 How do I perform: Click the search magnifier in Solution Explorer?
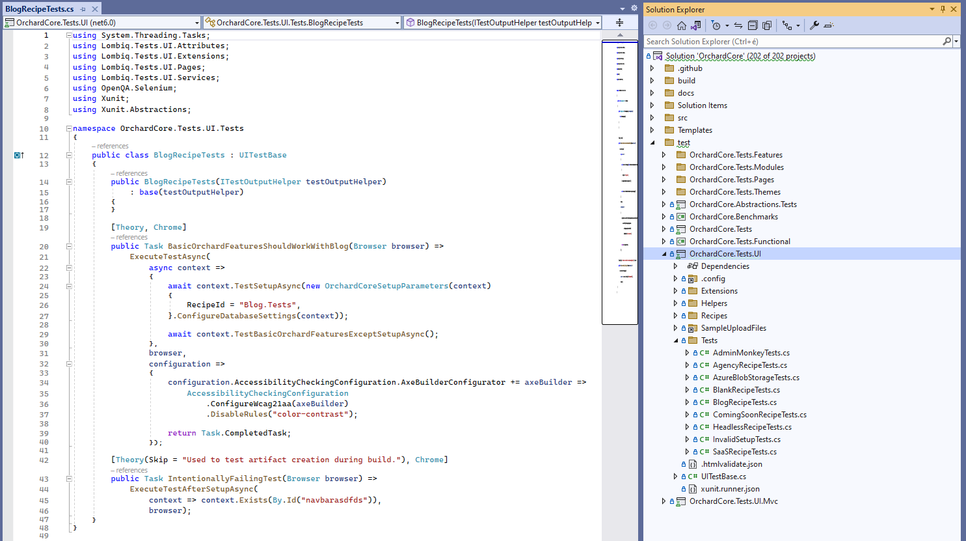946,41
